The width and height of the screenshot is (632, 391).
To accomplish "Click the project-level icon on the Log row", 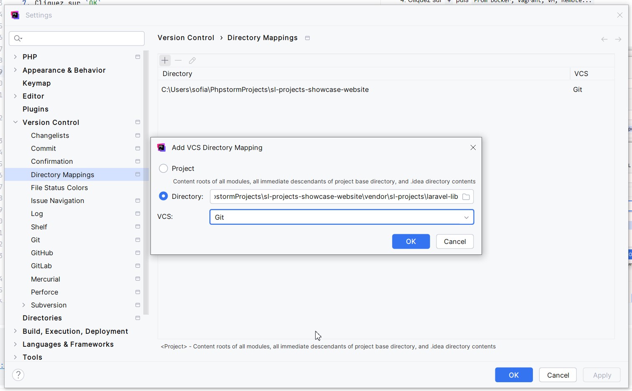I will [138, 213].
